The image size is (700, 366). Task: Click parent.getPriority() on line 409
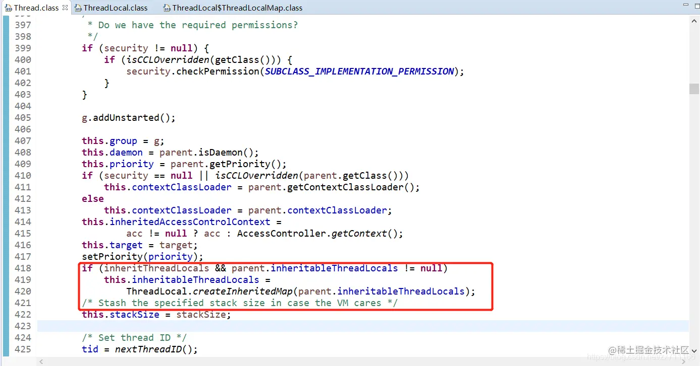click(226, 164)
